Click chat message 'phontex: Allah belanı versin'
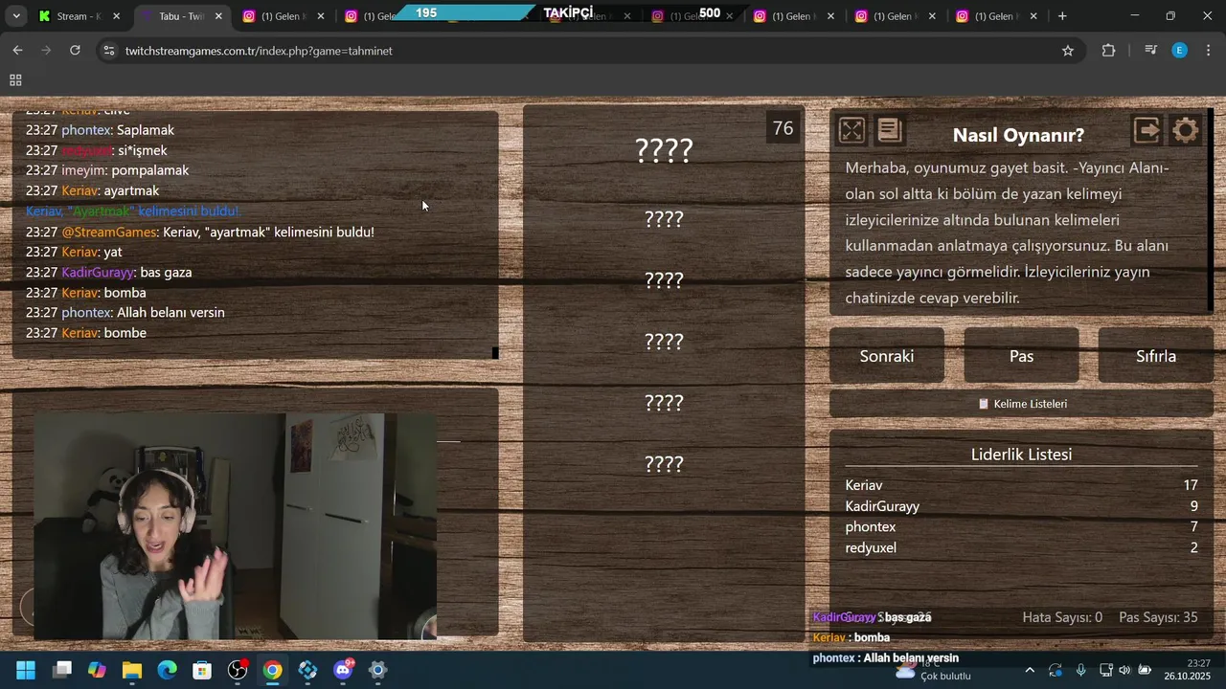This screenshot has width=1226, height=689. [x=125, y=313]
